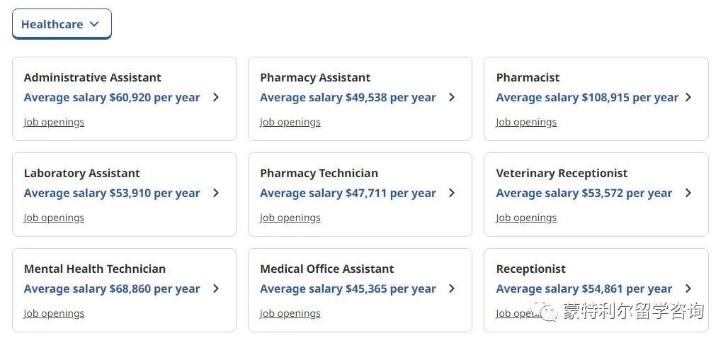The height and width of the screenshot is (343, 728).
Task: Open Medical Office Assistant average salary link
Action: click(348, 288)
